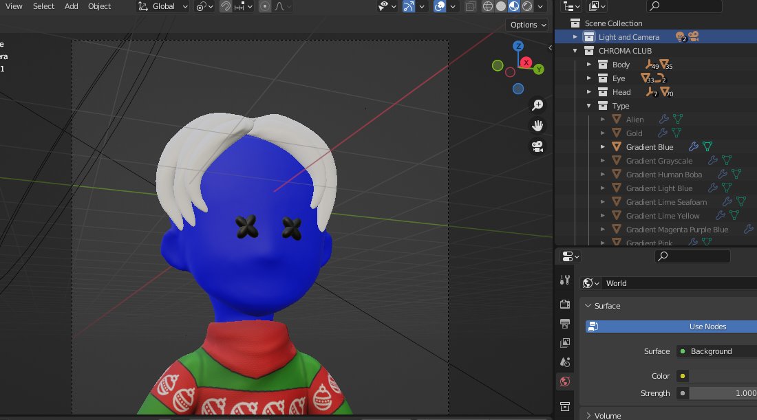Switch to Solid viewport shading

click(501, 6)
